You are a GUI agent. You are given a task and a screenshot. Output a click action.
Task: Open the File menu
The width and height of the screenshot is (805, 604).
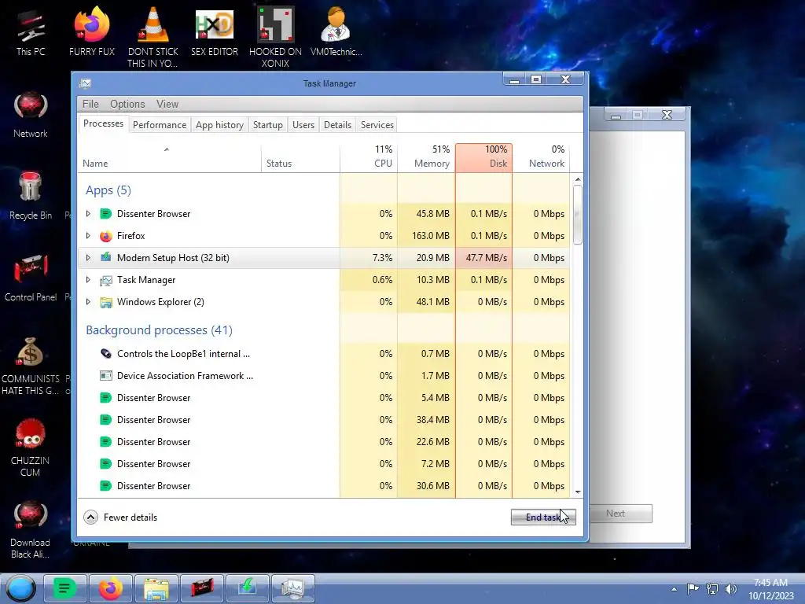pyautogui.click(x=90, y=104)
